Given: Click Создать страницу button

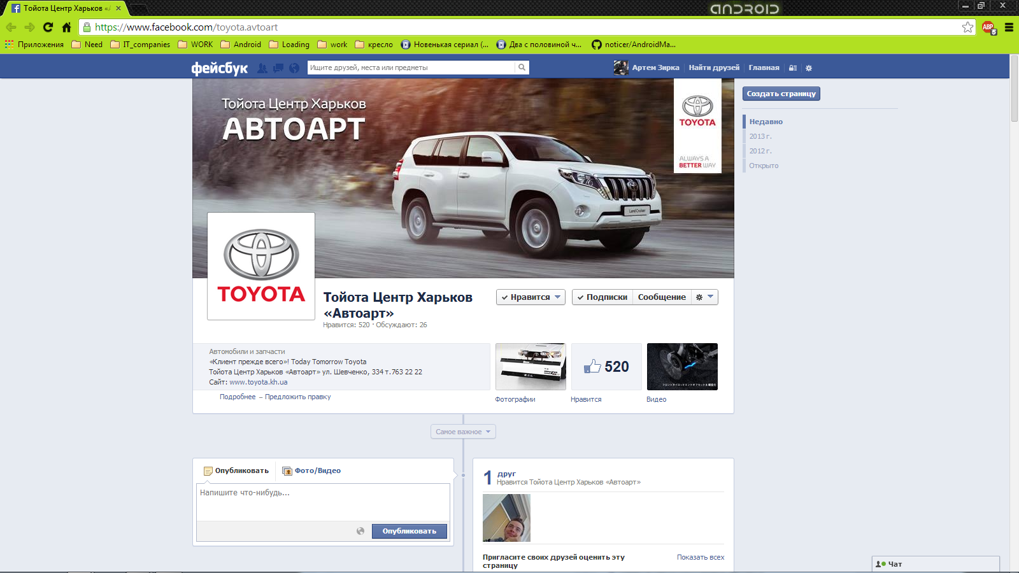Looking at the screenshot, I should point(781,94).
